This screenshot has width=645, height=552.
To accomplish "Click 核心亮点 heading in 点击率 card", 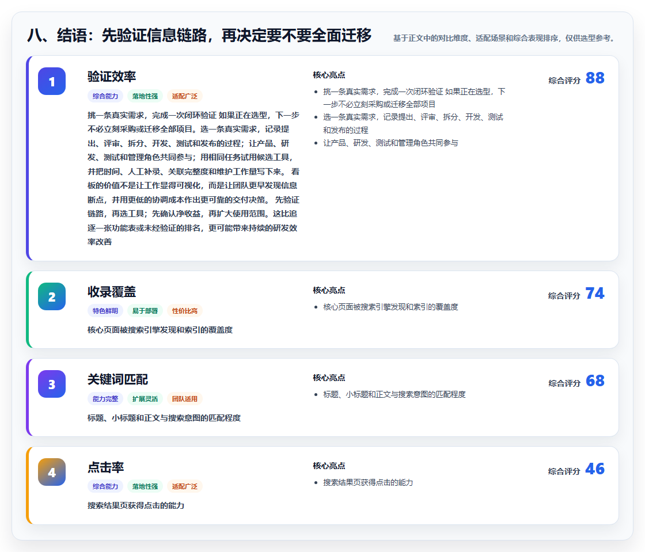I will click(329, 466).
